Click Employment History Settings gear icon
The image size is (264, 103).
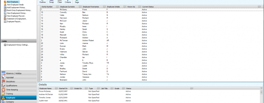click(x=5, y=45)
